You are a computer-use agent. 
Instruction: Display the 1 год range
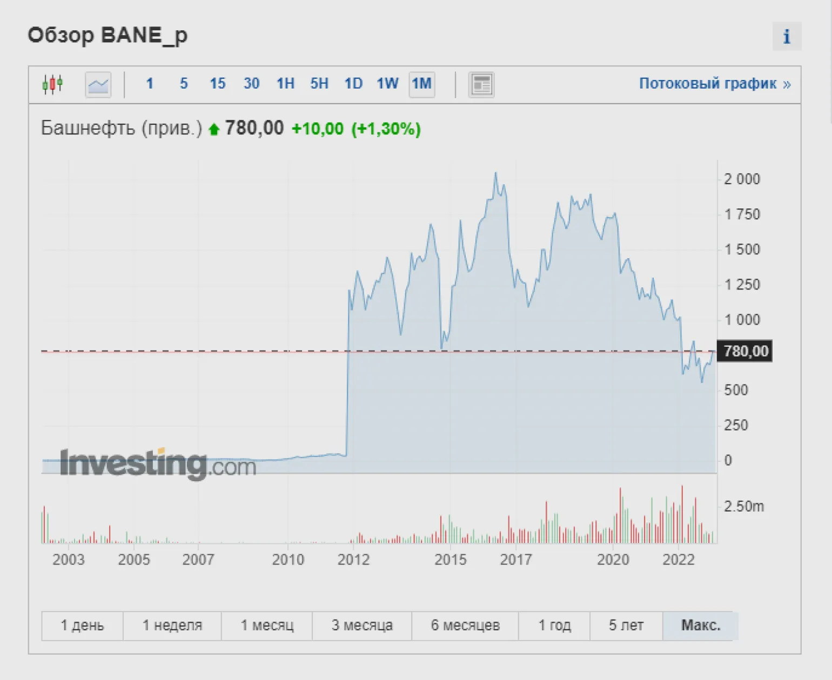coord(554,625)
